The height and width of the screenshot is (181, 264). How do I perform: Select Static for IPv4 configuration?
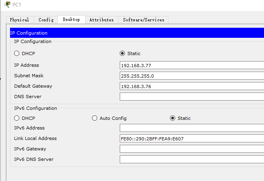[123, 53]
